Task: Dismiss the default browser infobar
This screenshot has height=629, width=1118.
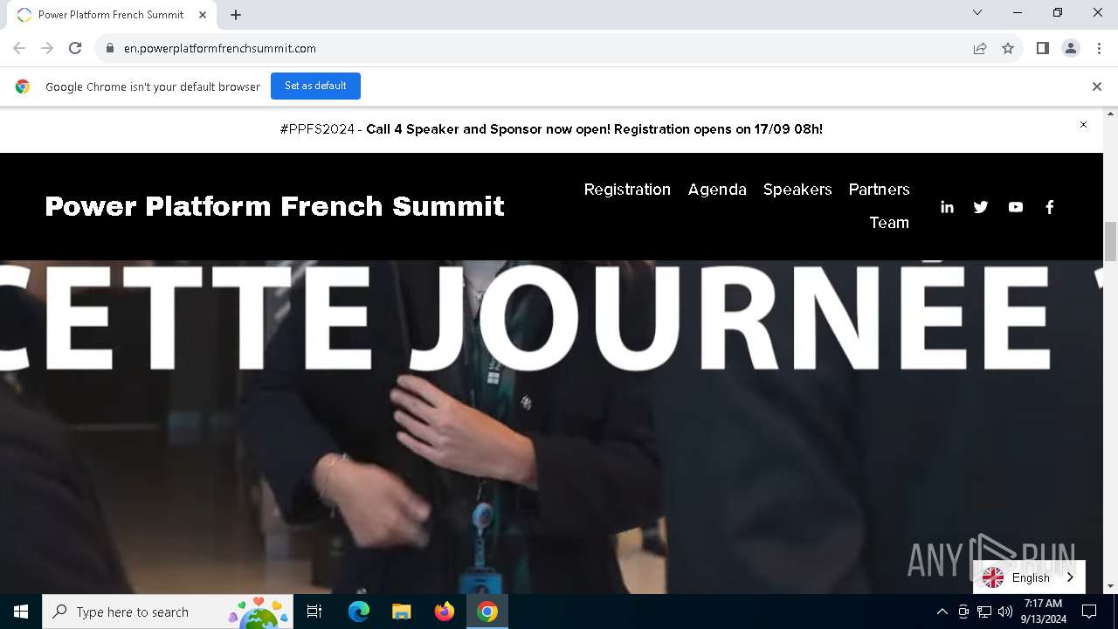Action: (1097, 86)
